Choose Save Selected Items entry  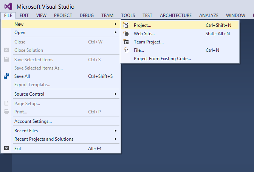pos(60,60)
